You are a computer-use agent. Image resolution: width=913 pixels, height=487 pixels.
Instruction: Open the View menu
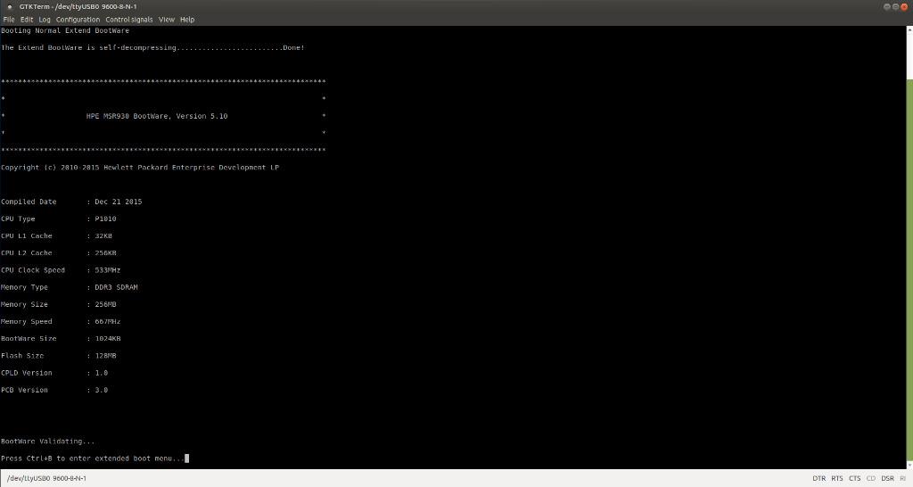[x=166, y=19]
